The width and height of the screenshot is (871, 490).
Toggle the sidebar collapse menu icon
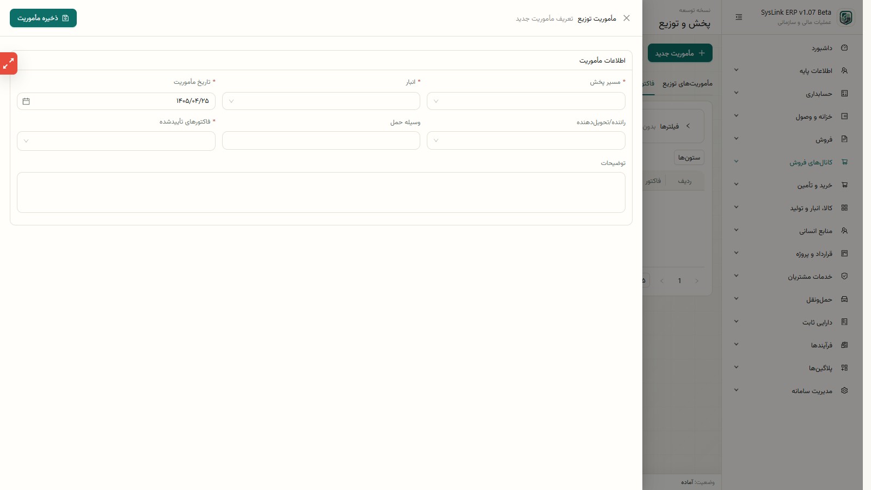coord(739,17)
